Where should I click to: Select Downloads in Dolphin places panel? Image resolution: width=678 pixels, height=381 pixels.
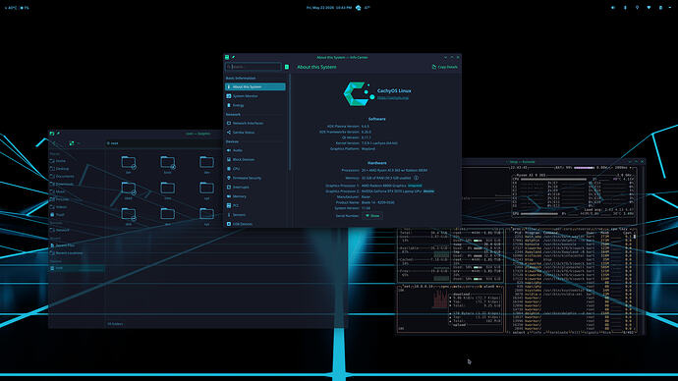(77, 184)
